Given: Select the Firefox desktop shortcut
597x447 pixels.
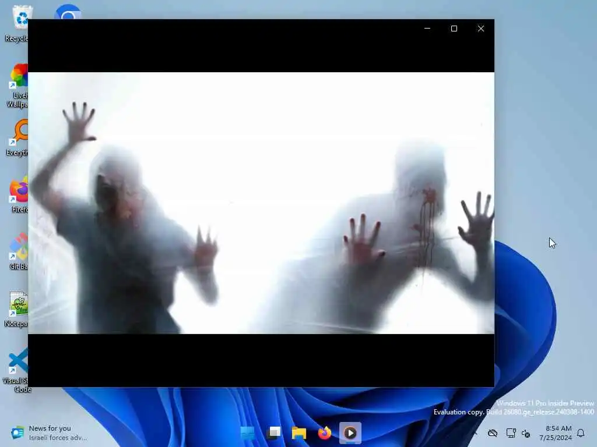Looking at the screenshot, I should point(19,194).
